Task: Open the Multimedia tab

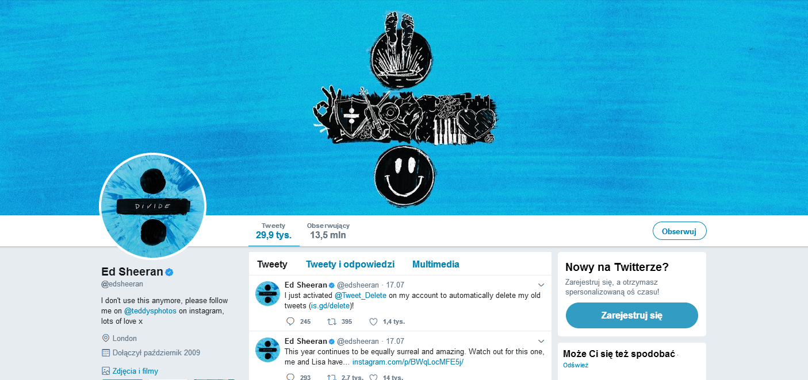Action: [436, 265]
